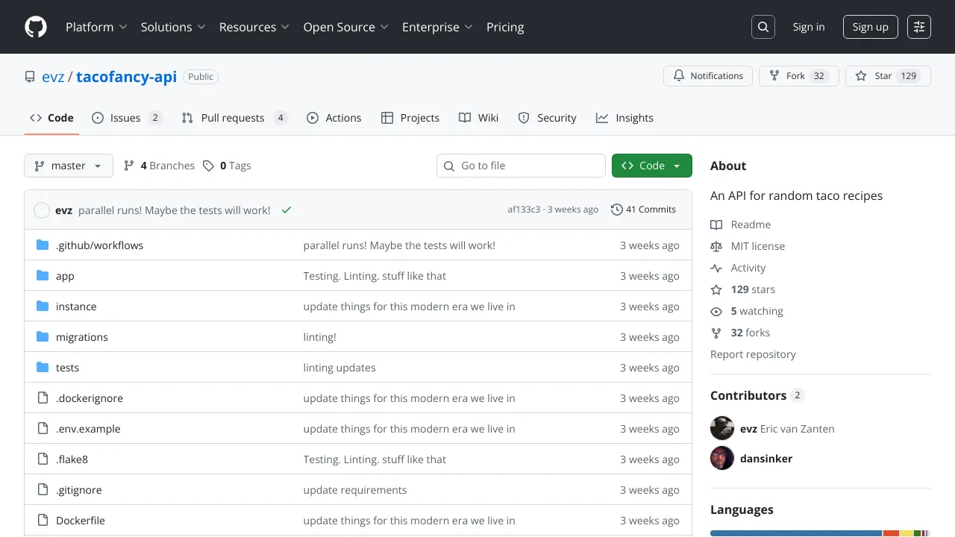Switch to the Security tab
Screen dimensions: 955x537
tap(547, 118)
